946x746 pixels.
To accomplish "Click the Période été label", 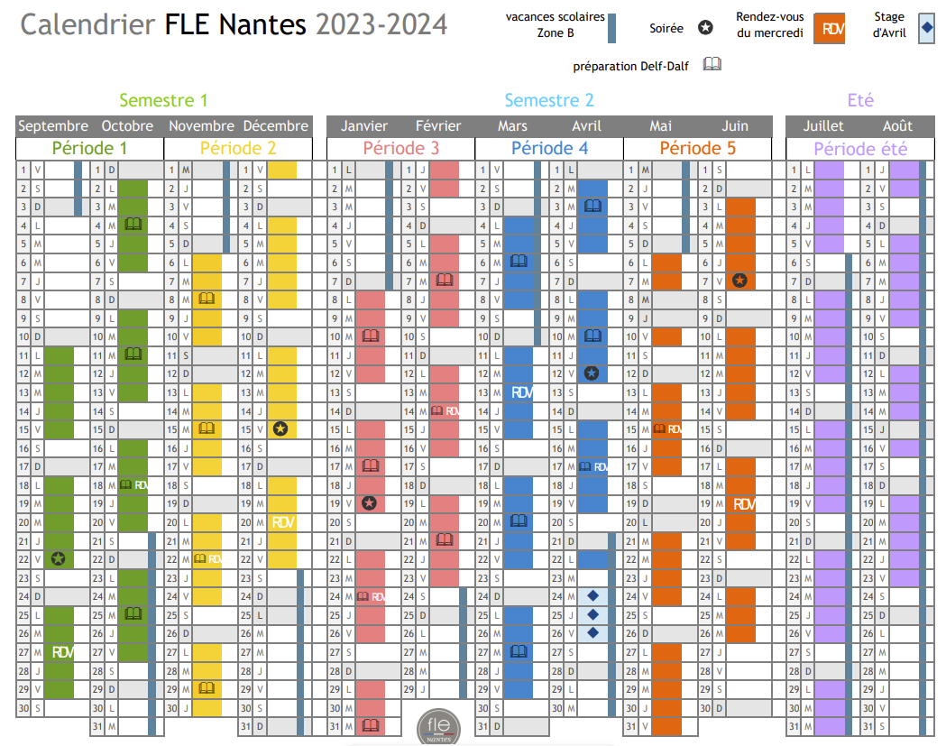I will point(860,149).
